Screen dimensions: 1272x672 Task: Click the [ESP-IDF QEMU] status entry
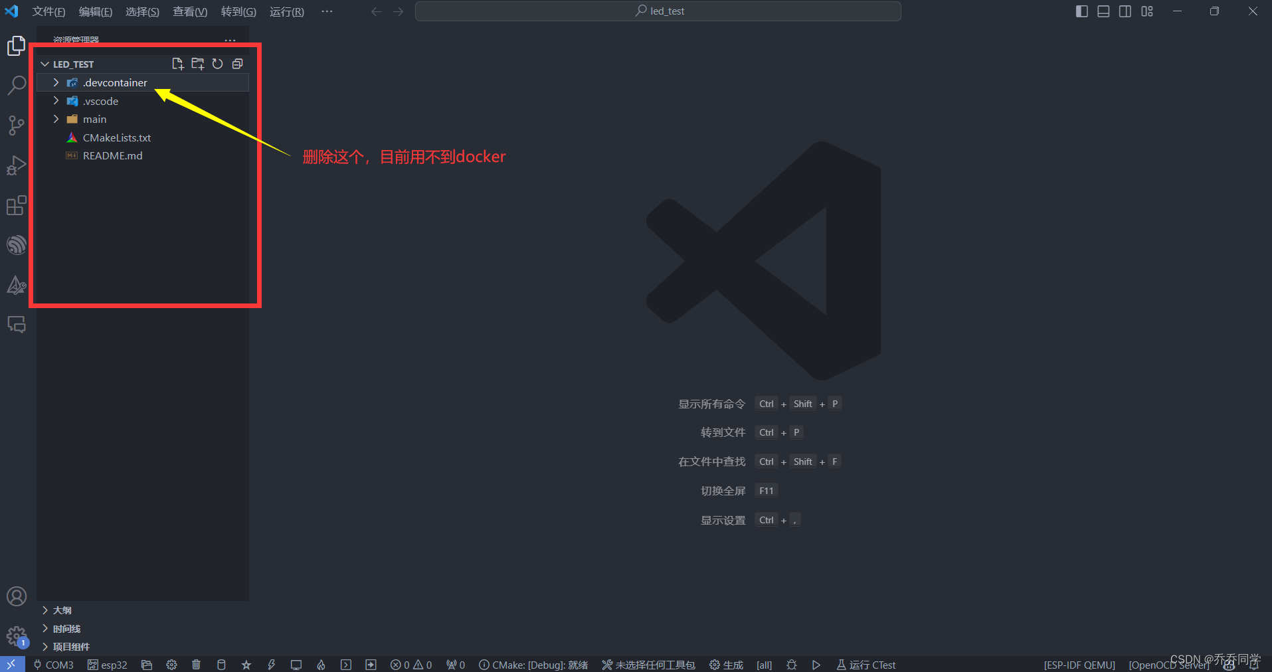[1079, 665]
